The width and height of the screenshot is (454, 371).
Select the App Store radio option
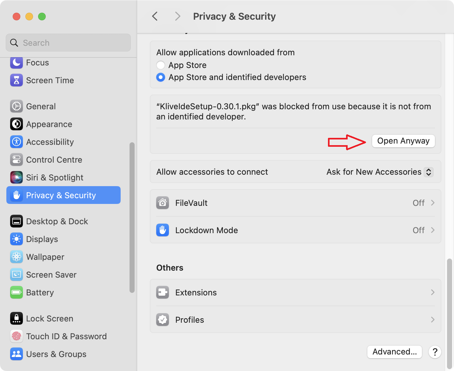point(161,65)
